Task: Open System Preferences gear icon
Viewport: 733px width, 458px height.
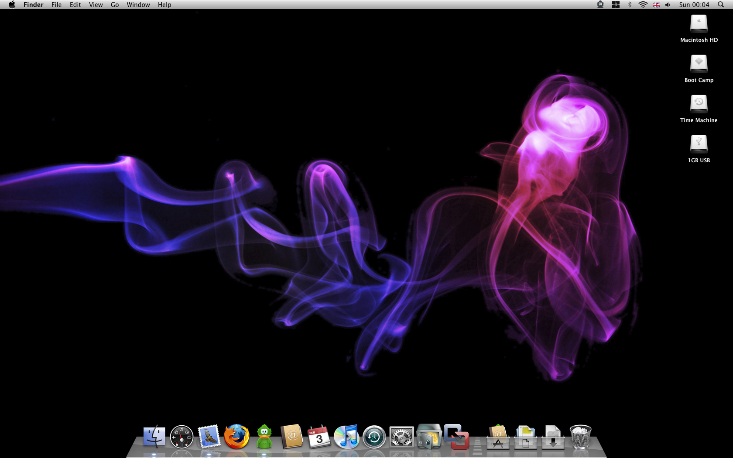Action: [x=401, y=437]
